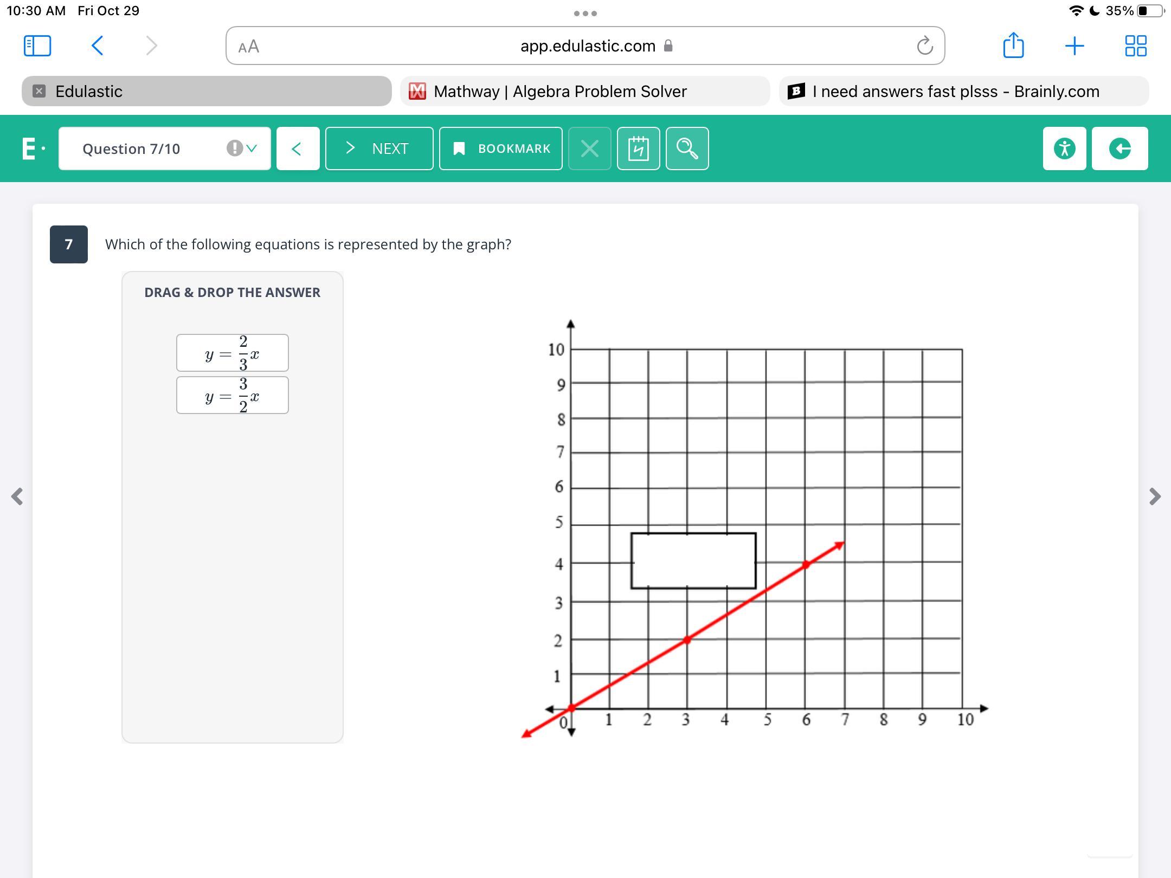Click the magnifier zoom tool icon
Viewport: 1171px width, 878px height.
(687, 149)
